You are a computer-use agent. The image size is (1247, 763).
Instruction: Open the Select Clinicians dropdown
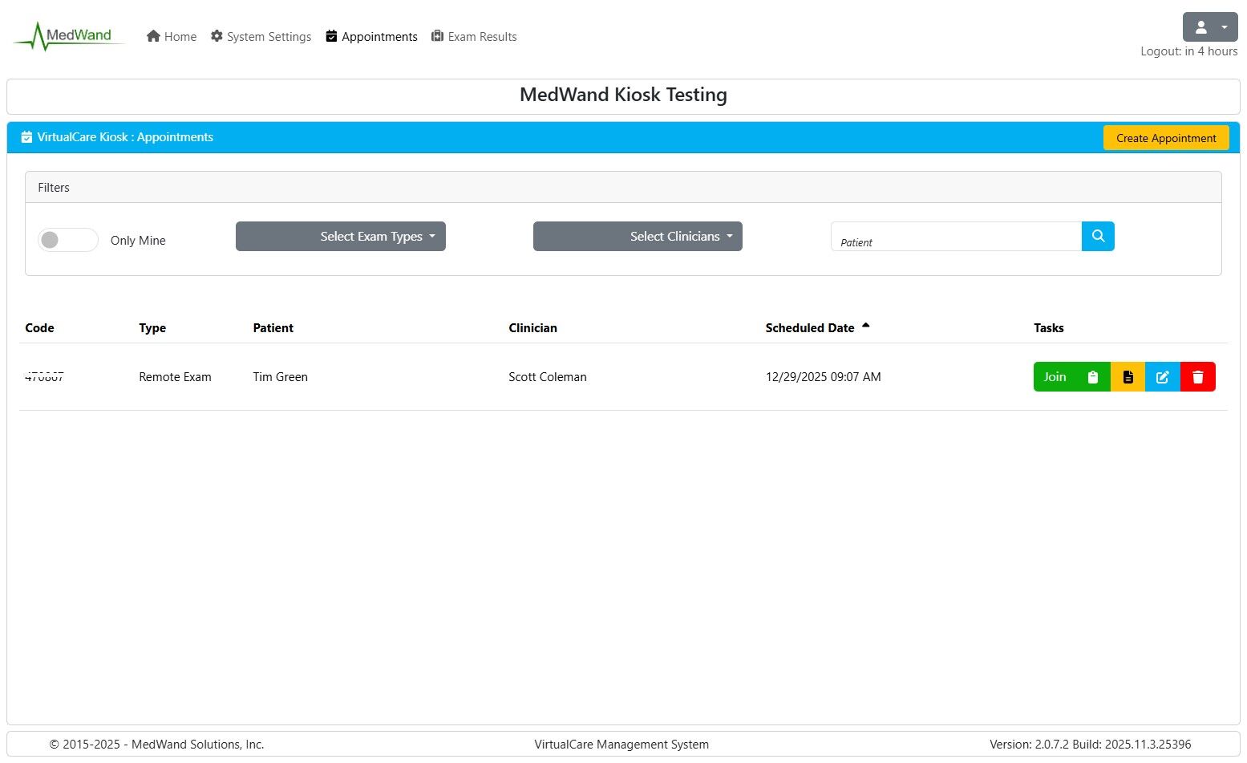point(638,237)
